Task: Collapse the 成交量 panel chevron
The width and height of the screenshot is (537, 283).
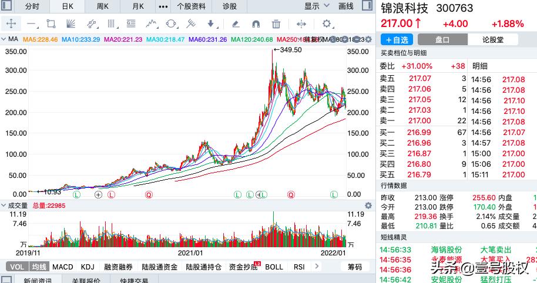Action: [4, 205]
